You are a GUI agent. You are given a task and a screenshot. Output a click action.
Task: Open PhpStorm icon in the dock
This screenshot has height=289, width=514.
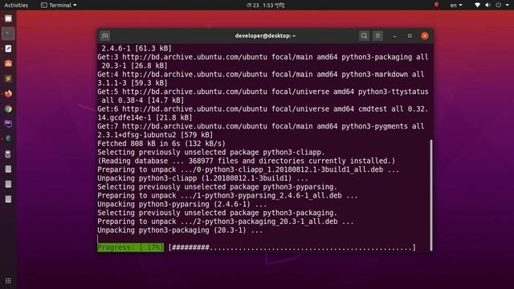[8, 124]
